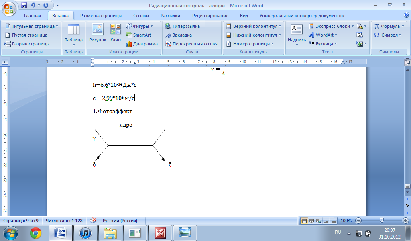The width and height of the screenshot is (411, 241).
Task: Switch to Print Layout view
Action: pyautogui.click(x=304, y=221)
